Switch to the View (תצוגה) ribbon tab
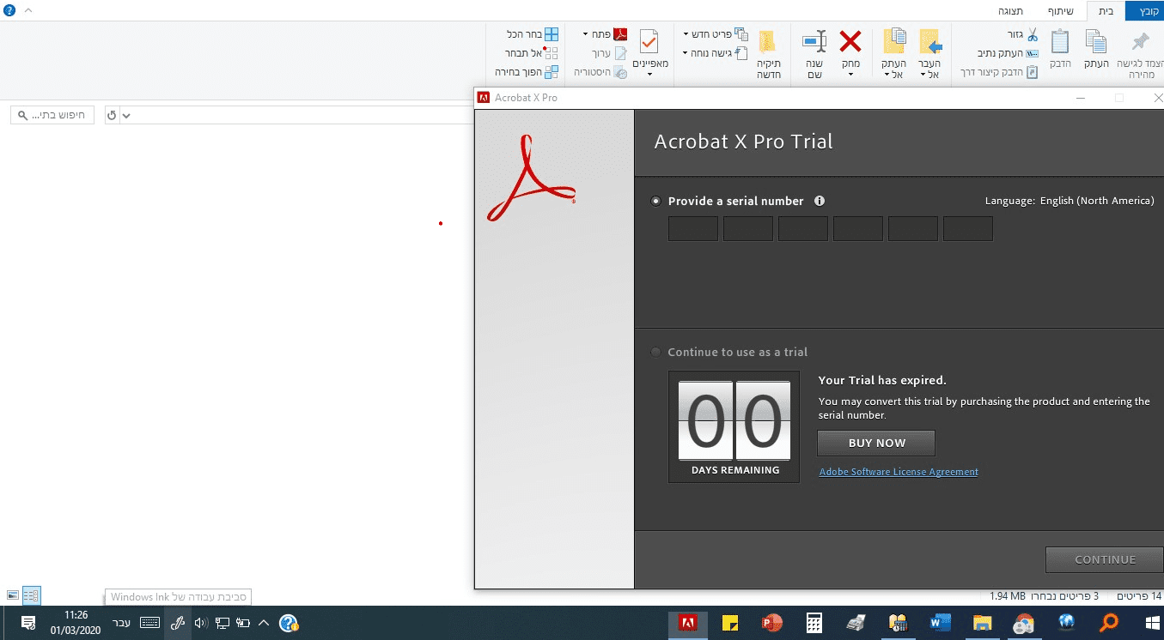The height and width of the screenshot is (640, 1164). tap(1009, 11)
